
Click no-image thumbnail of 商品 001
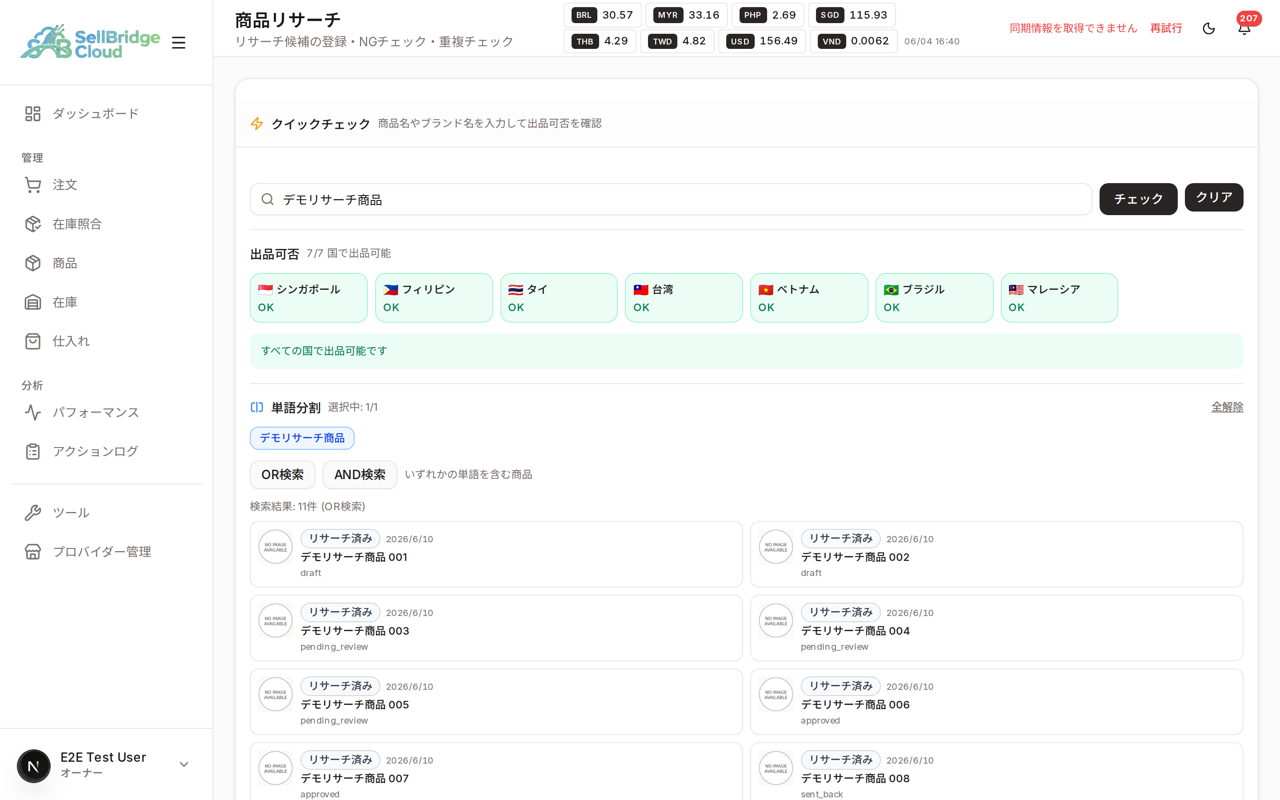276,547
